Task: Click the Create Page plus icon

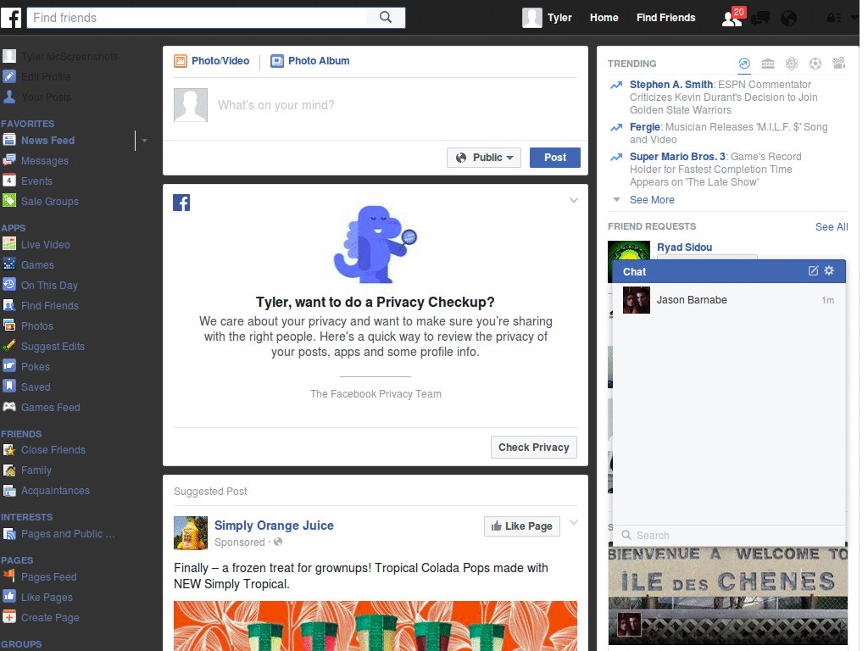Action: coord(8,617)
